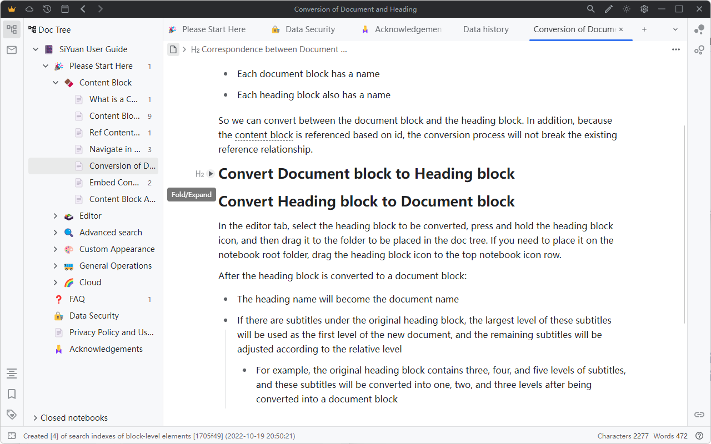The height and width of the screenshot is (444, 711).
Task: Switch to the Data Security tab
Action: [310, 29]
